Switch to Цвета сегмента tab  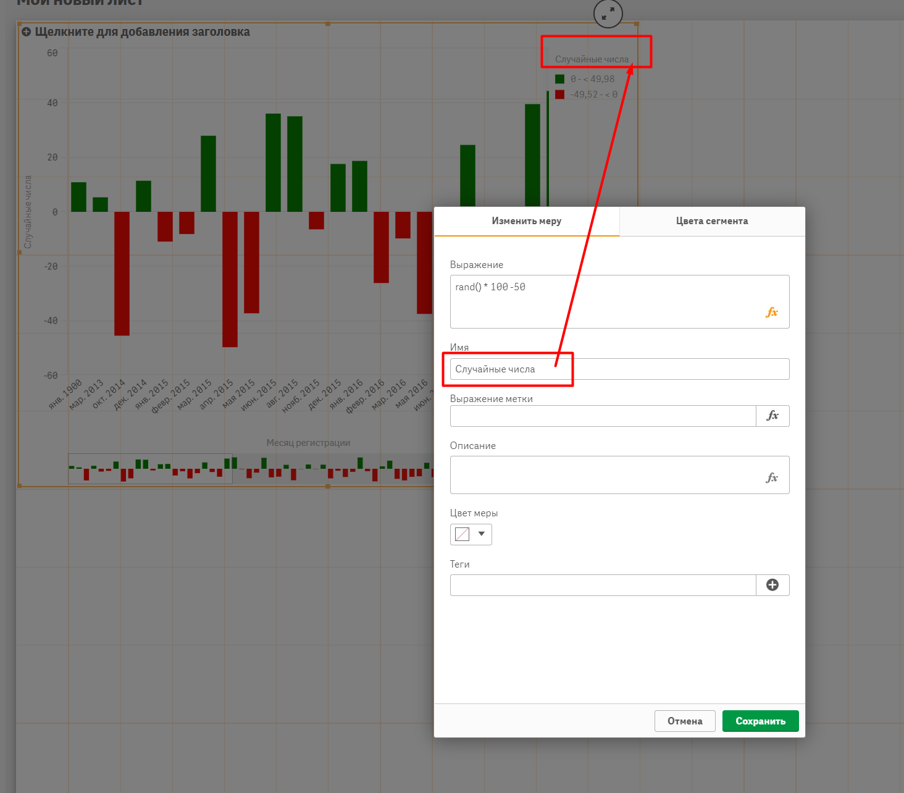tap(712, 221)
